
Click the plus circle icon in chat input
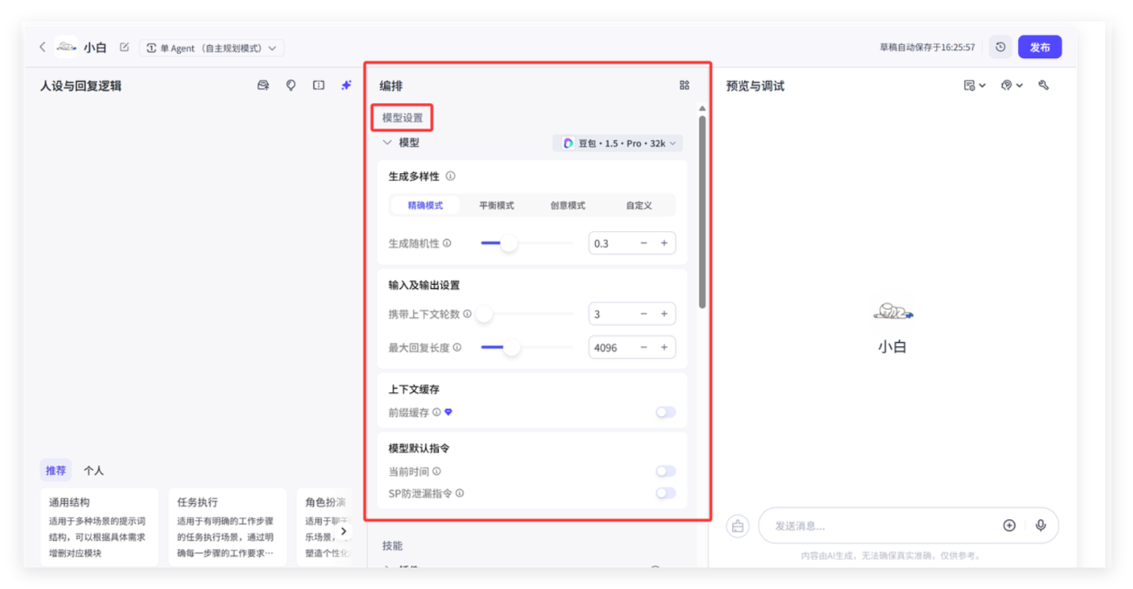pyautogui.click(x=1009, y=525)
